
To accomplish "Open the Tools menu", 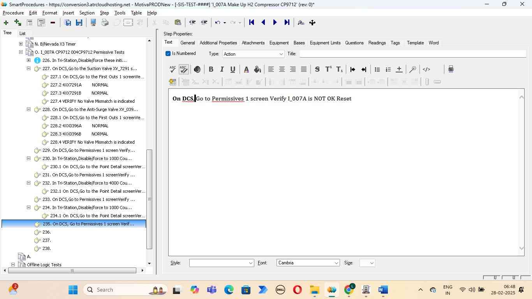I will (120, 13).
